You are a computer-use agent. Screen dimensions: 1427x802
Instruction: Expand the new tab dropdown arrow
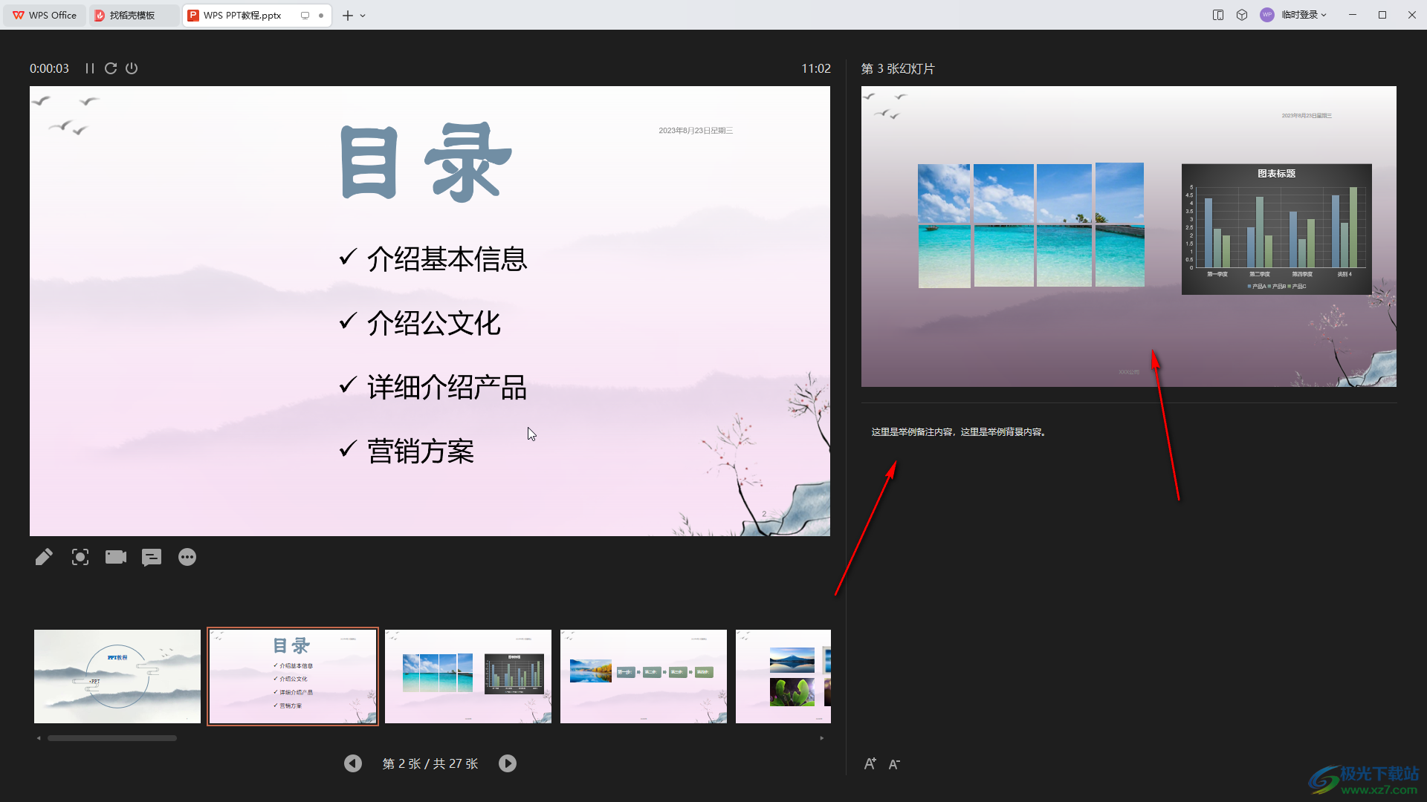(x=363, y=16)
